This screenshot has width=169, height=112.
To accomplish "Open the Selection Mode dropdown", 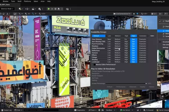I will click(x=7, y=9).
